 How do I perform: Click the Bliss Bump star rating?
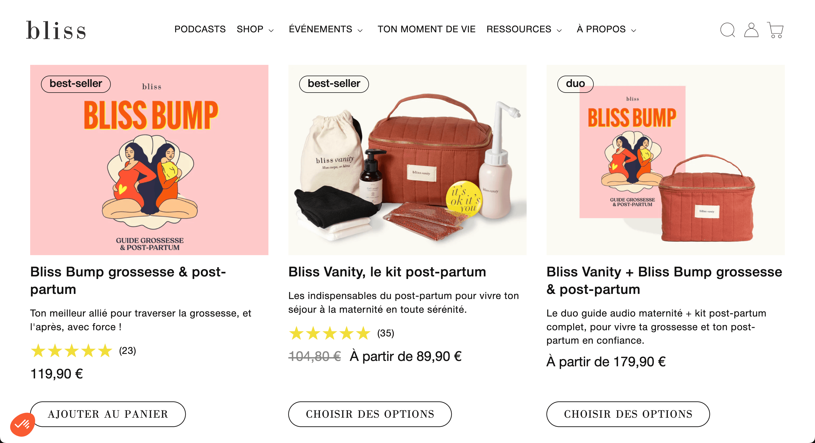(71, 351)
